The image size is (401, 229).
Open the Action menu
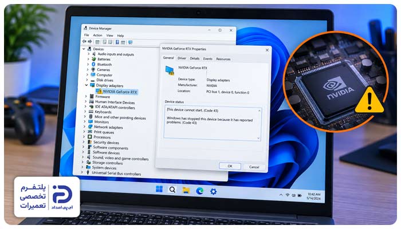[97, 35]
